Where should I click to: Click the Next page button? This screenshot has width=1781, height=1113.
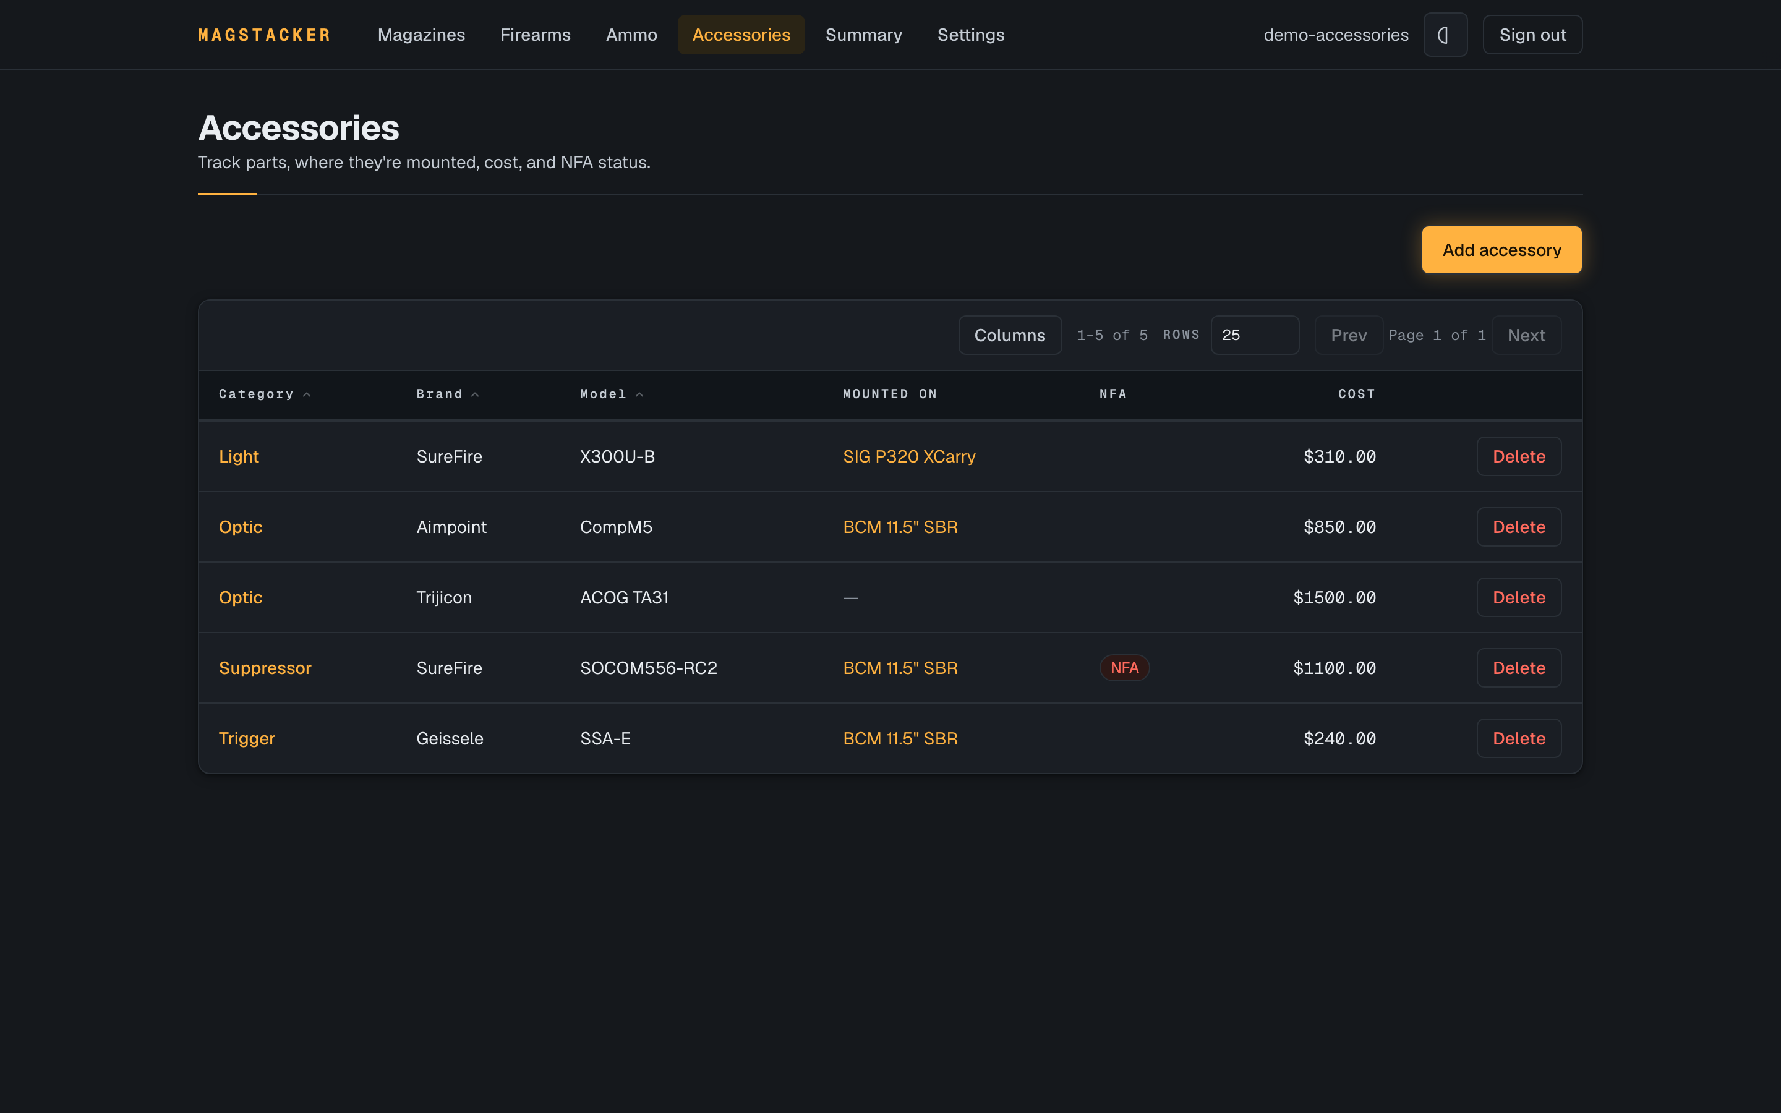coord(1526,335)
